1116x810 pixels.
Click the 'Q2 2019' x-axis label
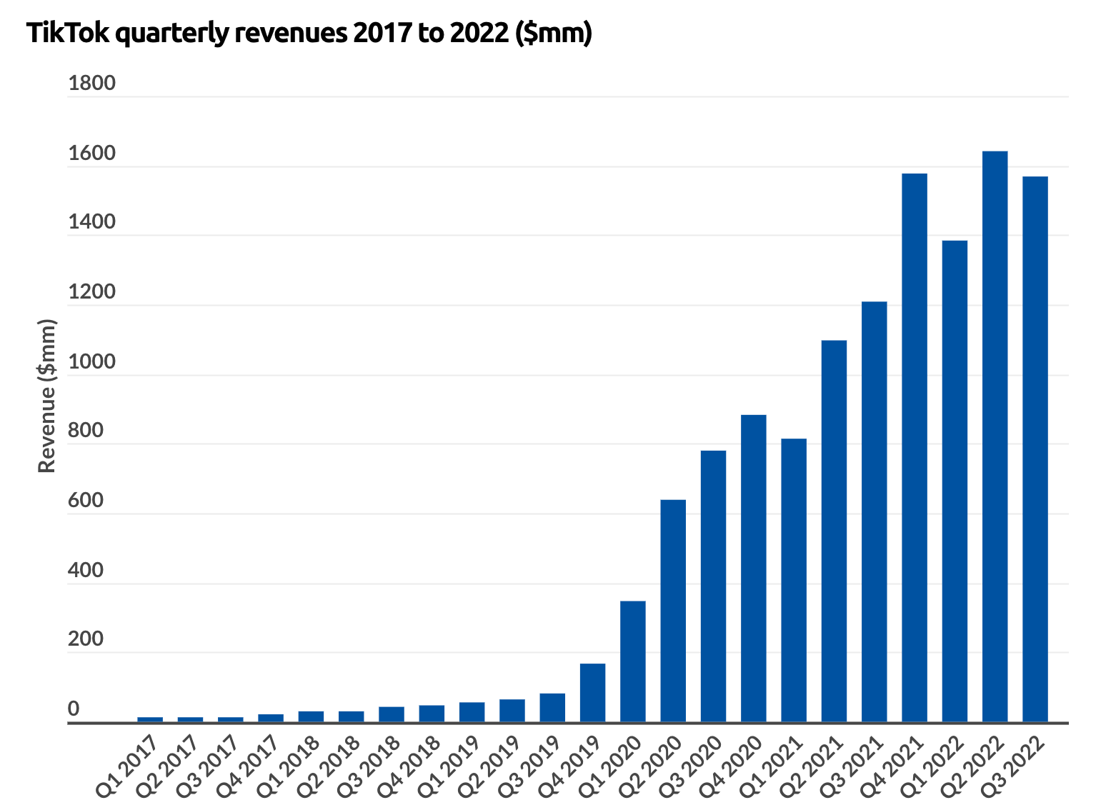click(490, 767)
